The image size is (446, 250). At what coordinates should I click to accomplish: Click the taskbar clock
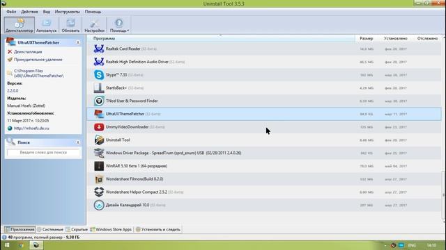(x=431, y=245)
